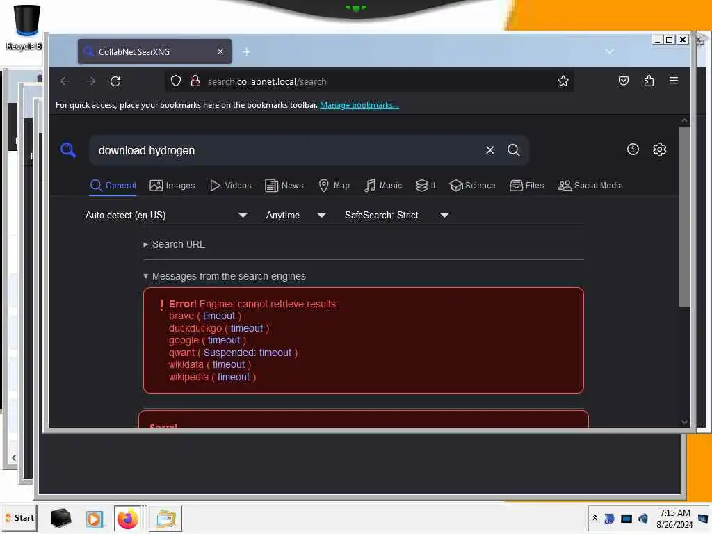Click the Manage bookmarks link
Screen dimensions: 712x534
[359, 105]
